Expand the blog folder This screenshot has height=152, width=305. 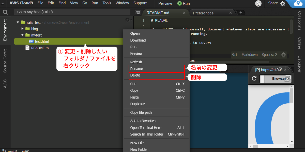[x=22, y=29]
